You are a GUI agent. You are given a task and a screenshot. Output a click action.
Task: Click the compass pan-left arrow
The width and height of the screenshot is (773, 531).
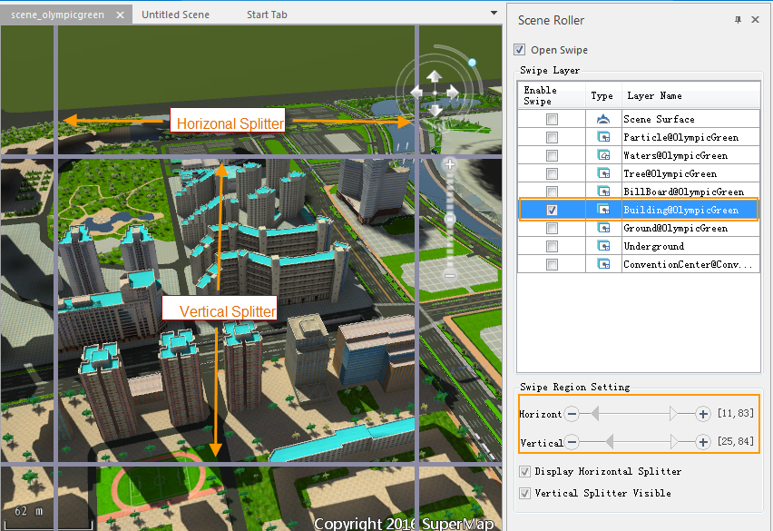[x=416, y=93]
